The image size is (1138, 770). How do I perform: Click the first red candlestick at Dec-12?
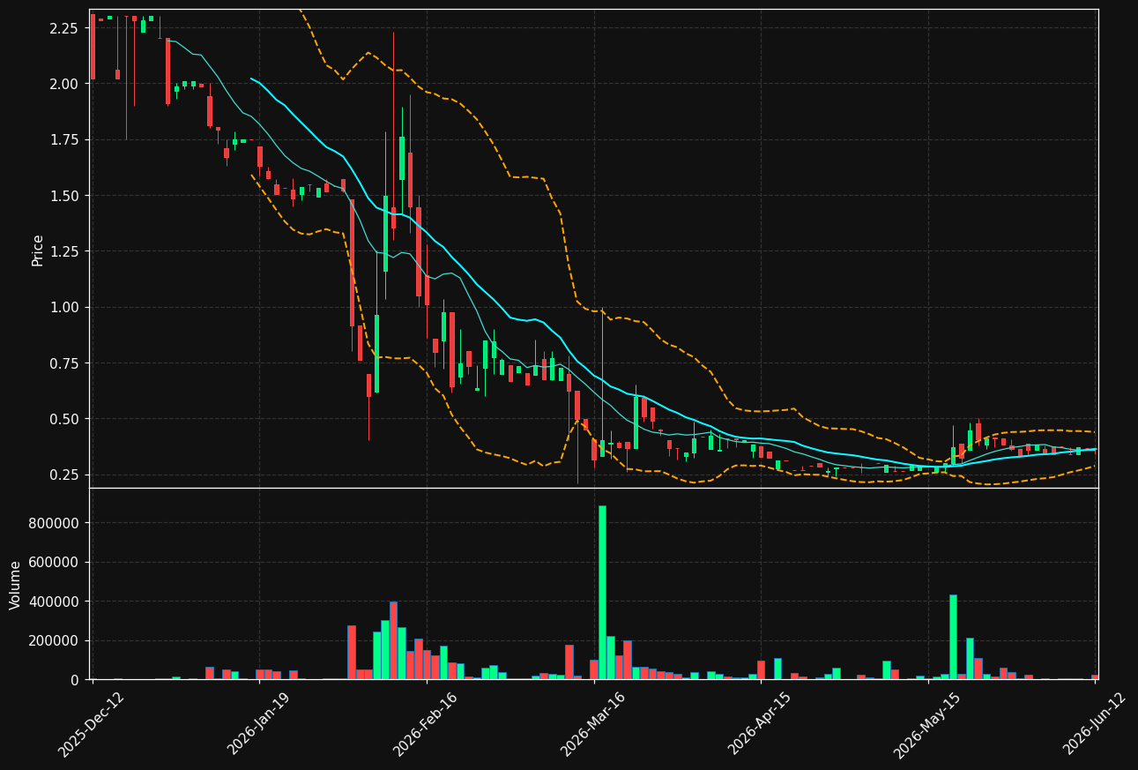tap(93, 47)
